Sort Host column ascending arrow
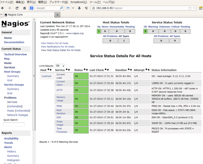Viewport: 203px width, 164px height. pos(48,69)
